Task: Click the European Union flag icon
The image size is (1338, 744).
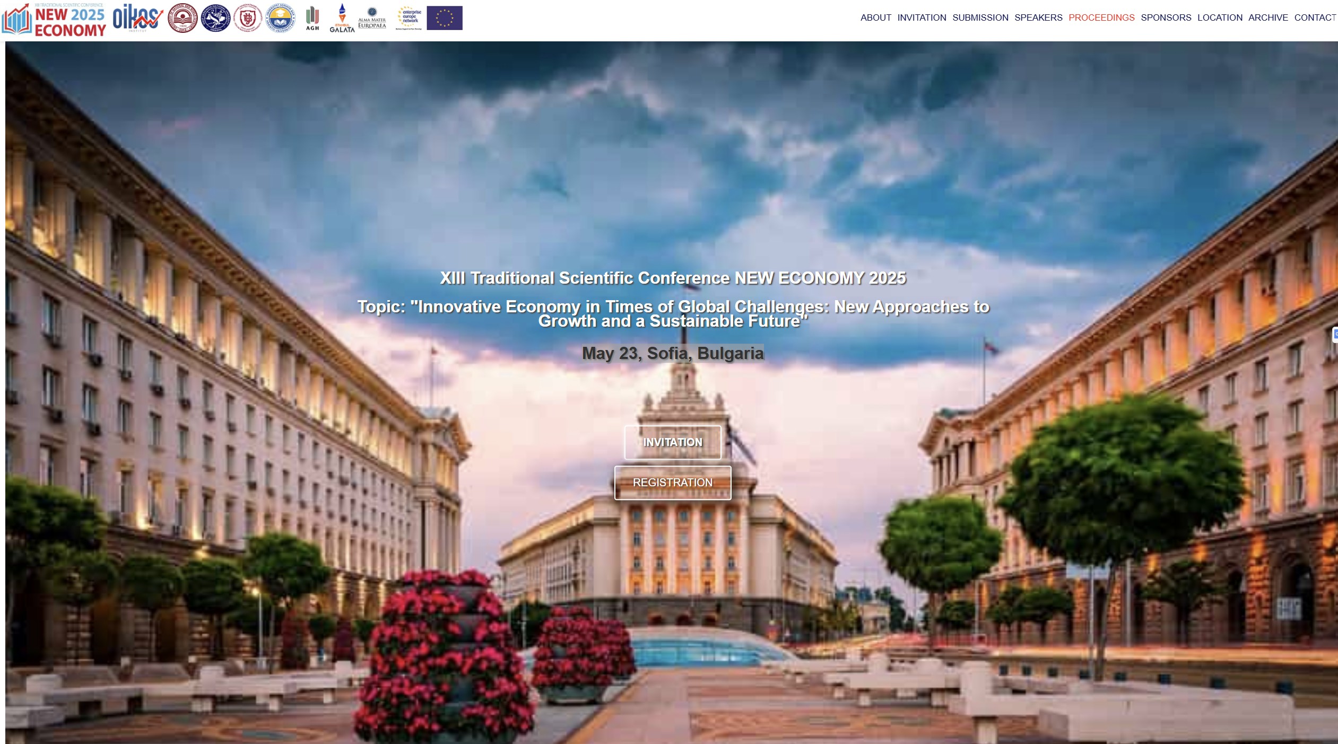Action: (444, 18)
